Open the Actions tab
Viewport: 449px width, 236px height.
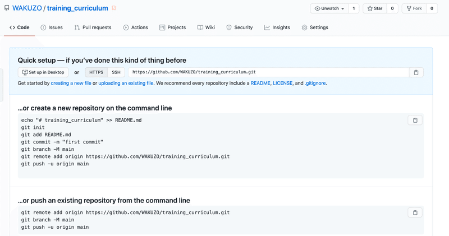coord(135,27)
